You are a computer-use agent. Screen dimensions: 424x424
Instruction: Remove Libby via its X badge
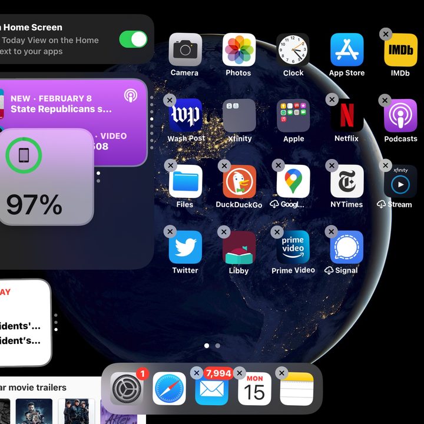(224, 232)
